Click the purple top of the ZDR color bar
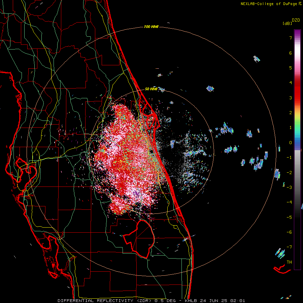The image size is (303, 303). [x=297, y=33]
